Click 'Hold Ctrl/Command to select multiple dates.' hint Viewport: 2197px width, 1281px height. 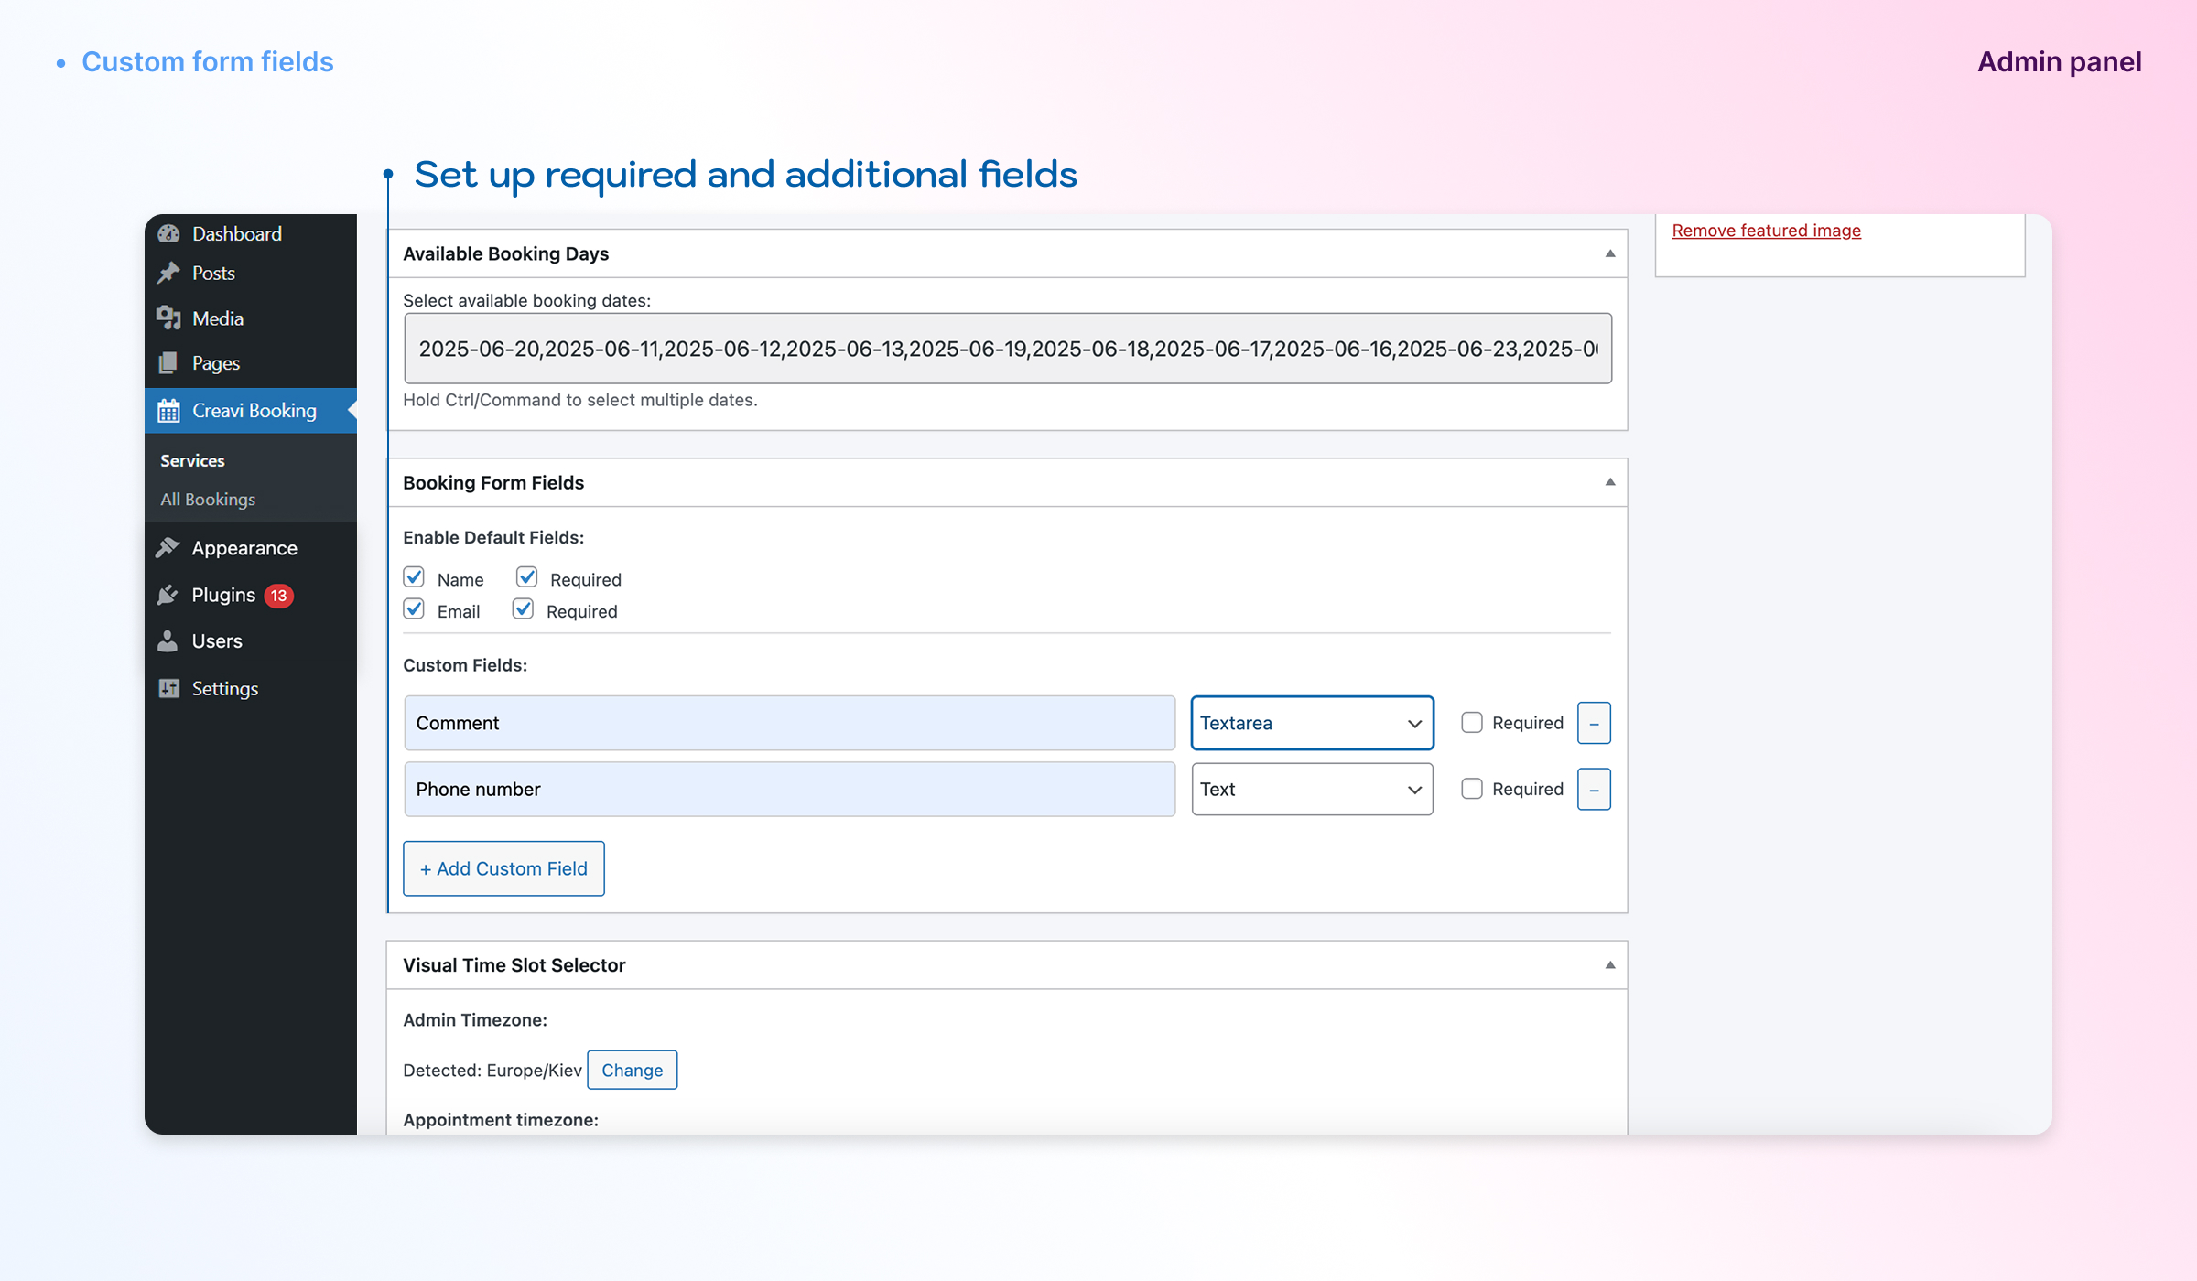580,400
